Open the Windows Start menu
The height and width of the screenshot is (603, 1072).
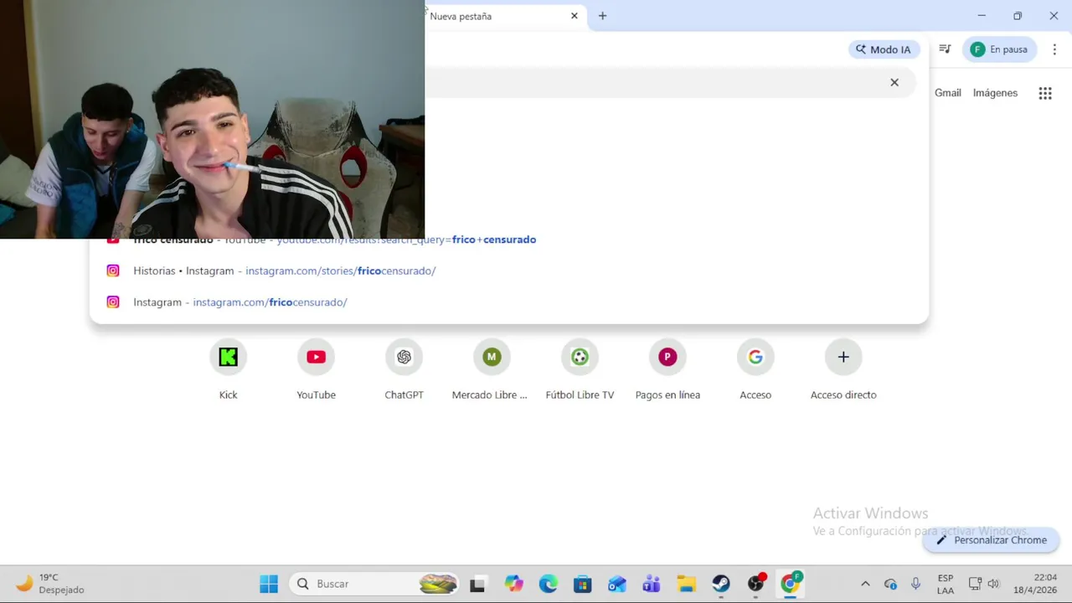tap(269, 584)
